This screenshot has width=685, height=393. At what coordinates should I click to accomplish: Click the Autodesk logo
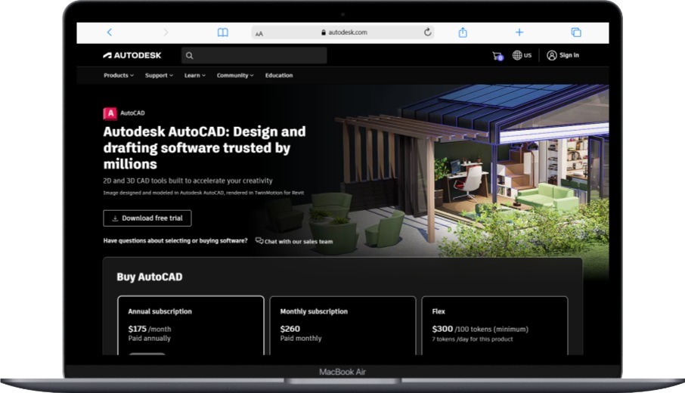point(132,55)
